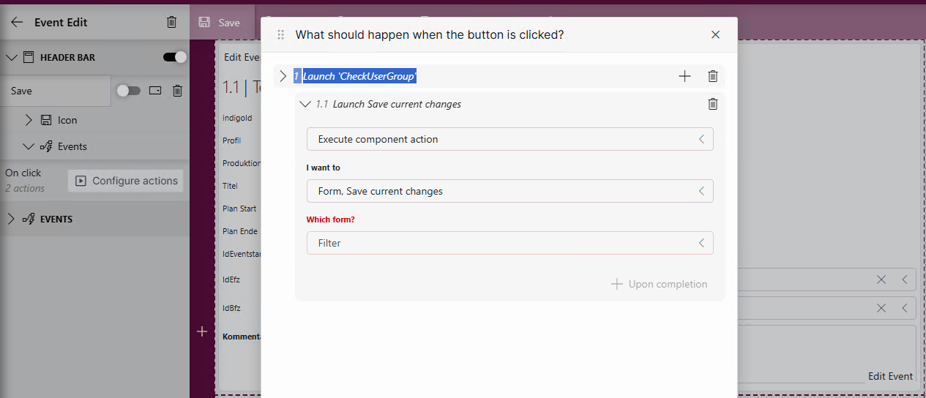Open the Form, Save current changes dropdown
The image size is (926, 398).
click(x=509, y=191)
